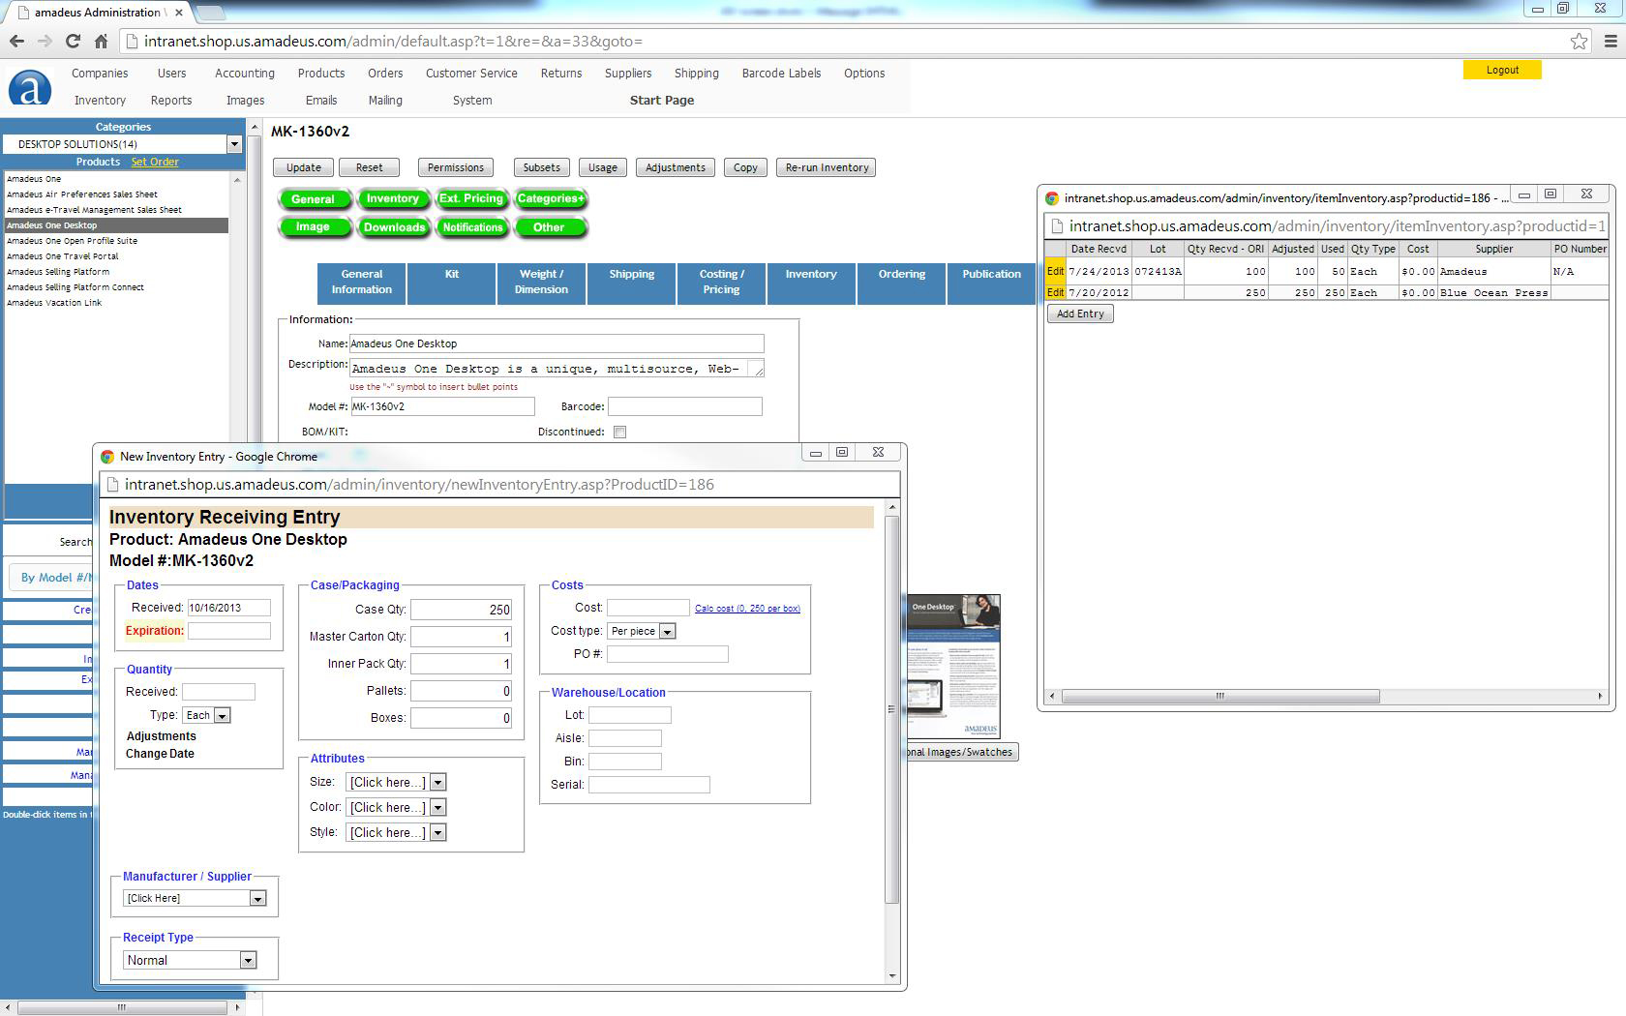Open the Orders menu
This screenshot has height=1016, width=1626.
point(385,73)
